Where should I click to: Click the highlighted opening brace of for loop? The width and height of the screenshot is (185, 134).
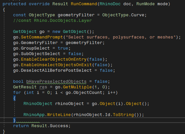[14, 98]
